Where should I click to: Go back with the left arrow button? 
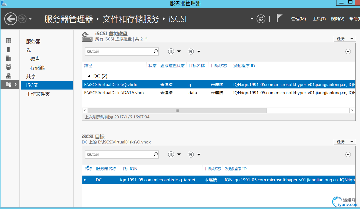[11, 19]
